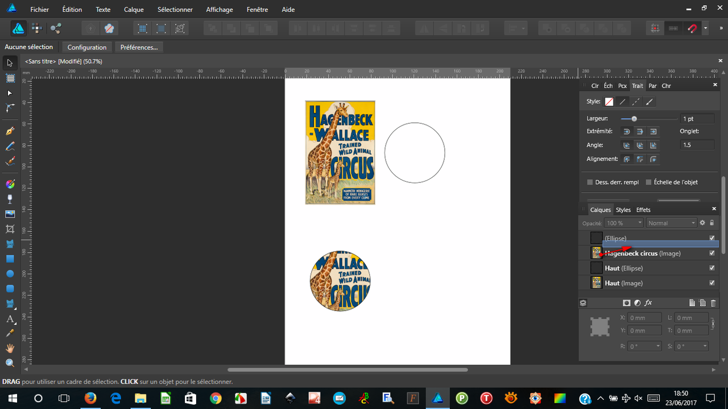This screenshot has width=728, height=409.
Task: Open the Opacité 100 % dropdown
Action: point(624,223)
